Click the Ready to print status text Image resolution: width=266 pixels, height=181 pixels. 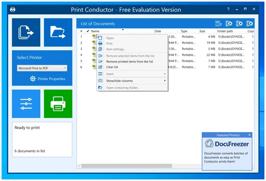pyautogui.click(x=27, y=127)
